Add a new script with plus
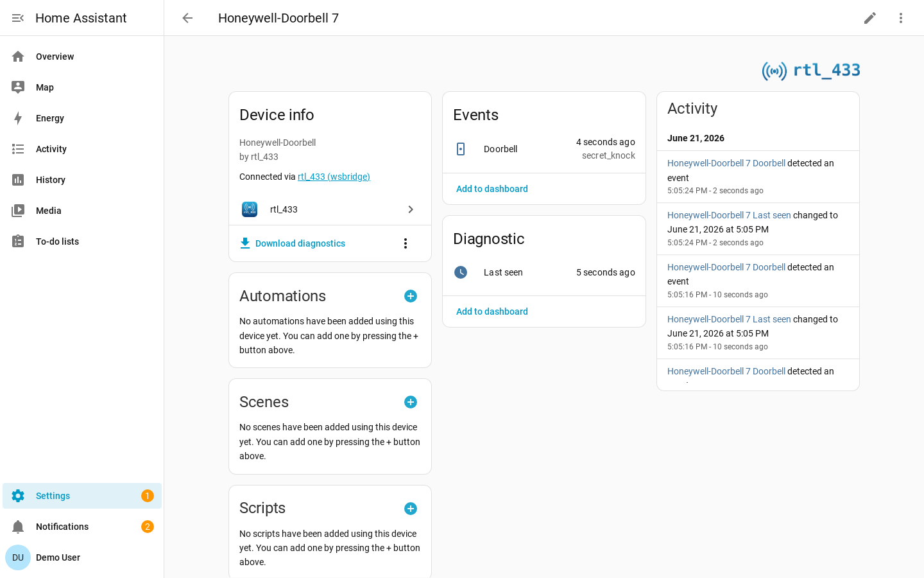The width and height of the screenshot is (924, 578). click(x=411, y=509)
